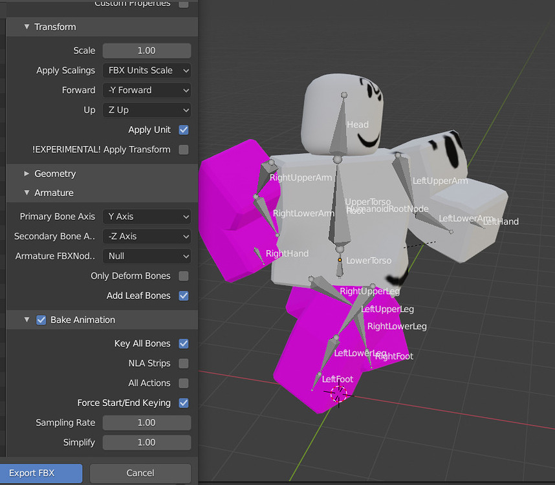Image resolution: width=555 pixels, height=485 pixels.
Task: Click the RightLowerLeg bone label
Action: pyautogui.click(x=397, y=326)
